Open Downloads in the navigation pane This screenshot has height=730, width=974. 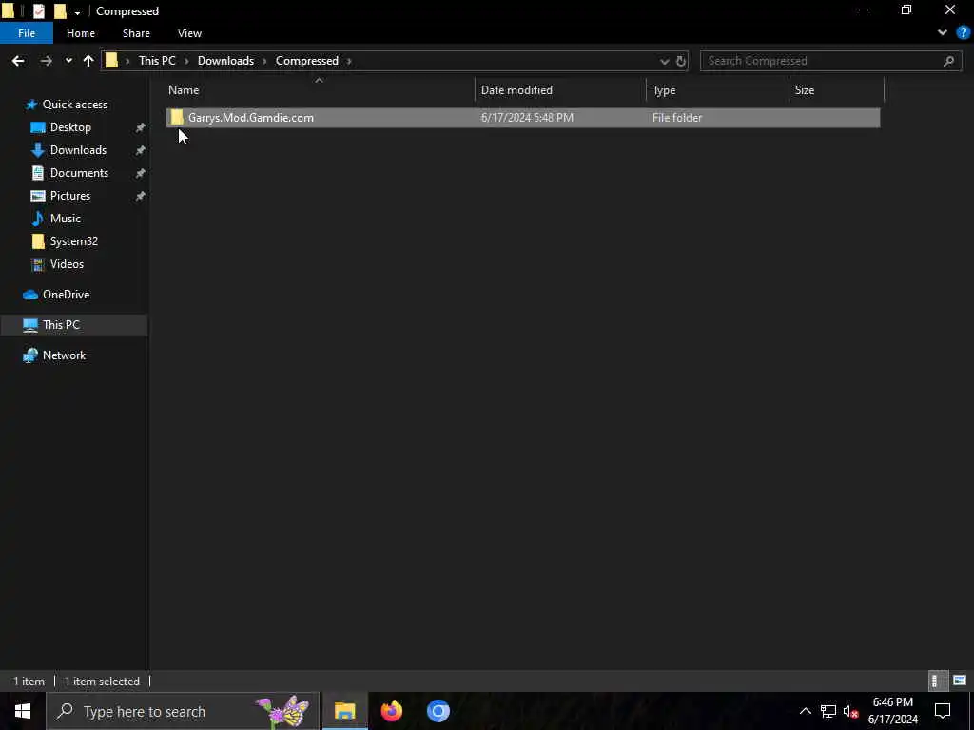(78, 150)
